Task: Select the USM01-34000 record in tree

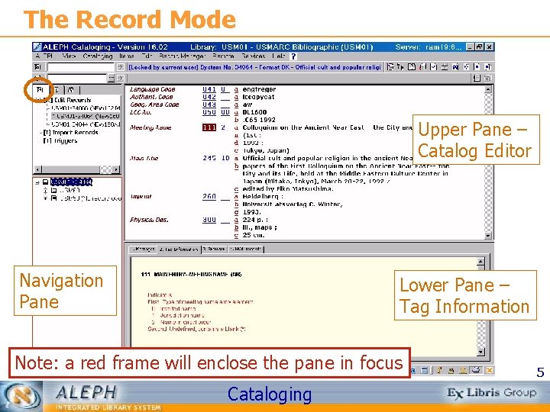Action: pos(86,108)
